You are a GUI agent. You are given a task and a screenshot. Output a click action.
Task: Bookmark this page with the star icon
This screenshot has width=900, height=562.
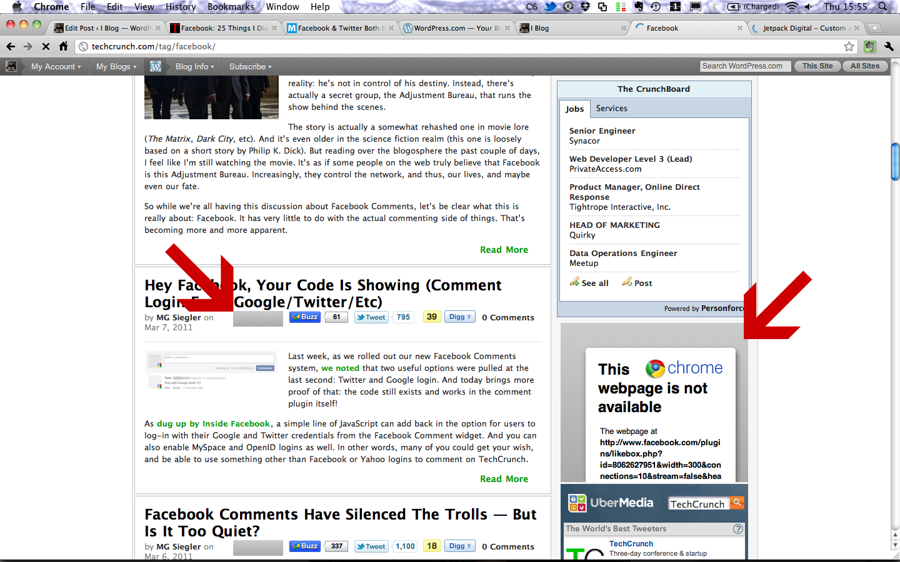849,46
